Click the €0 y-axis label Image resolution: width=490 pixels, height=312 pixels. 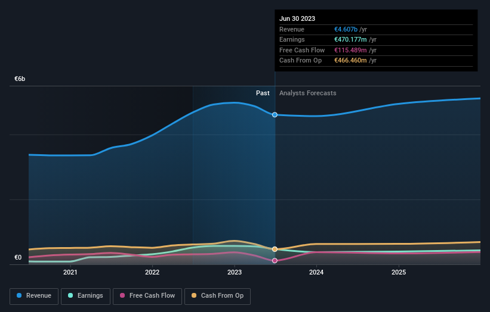18,257
